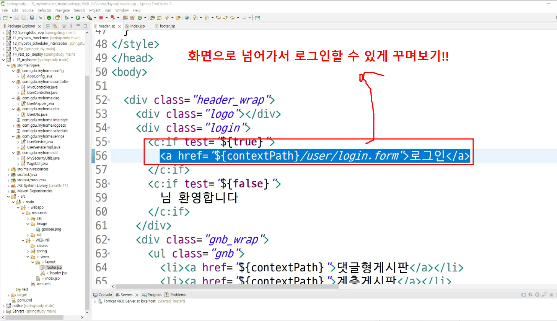Click the Previous Annotation icon
Image resolution: width=557 pixels, height=321 pixels.
pos(207,18)
